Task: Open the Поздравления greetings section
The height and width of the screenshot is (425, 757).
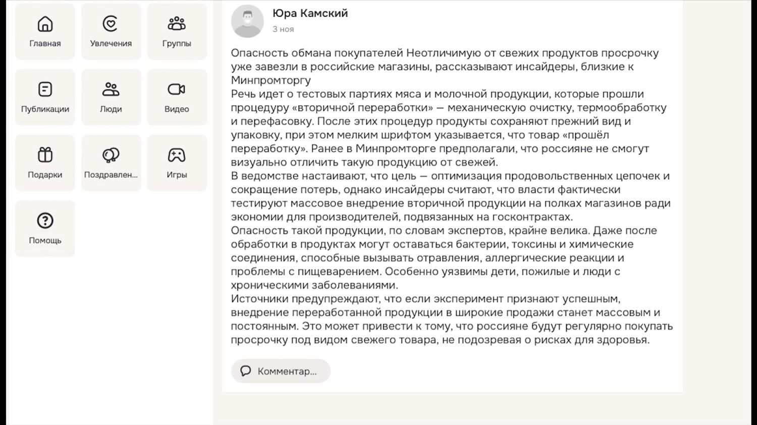Action: [111, 162]
